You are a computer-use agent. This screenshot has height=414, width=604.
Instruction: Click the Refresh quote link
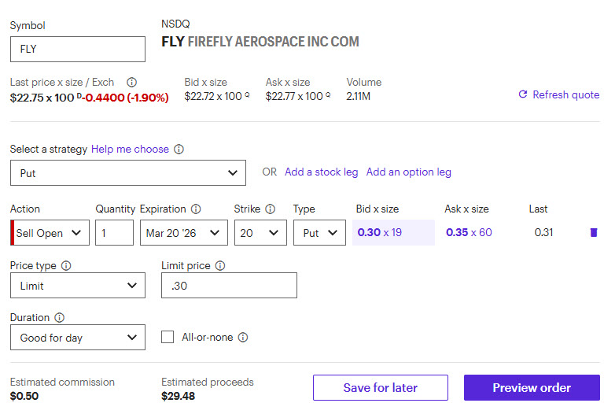click(558, 94)
